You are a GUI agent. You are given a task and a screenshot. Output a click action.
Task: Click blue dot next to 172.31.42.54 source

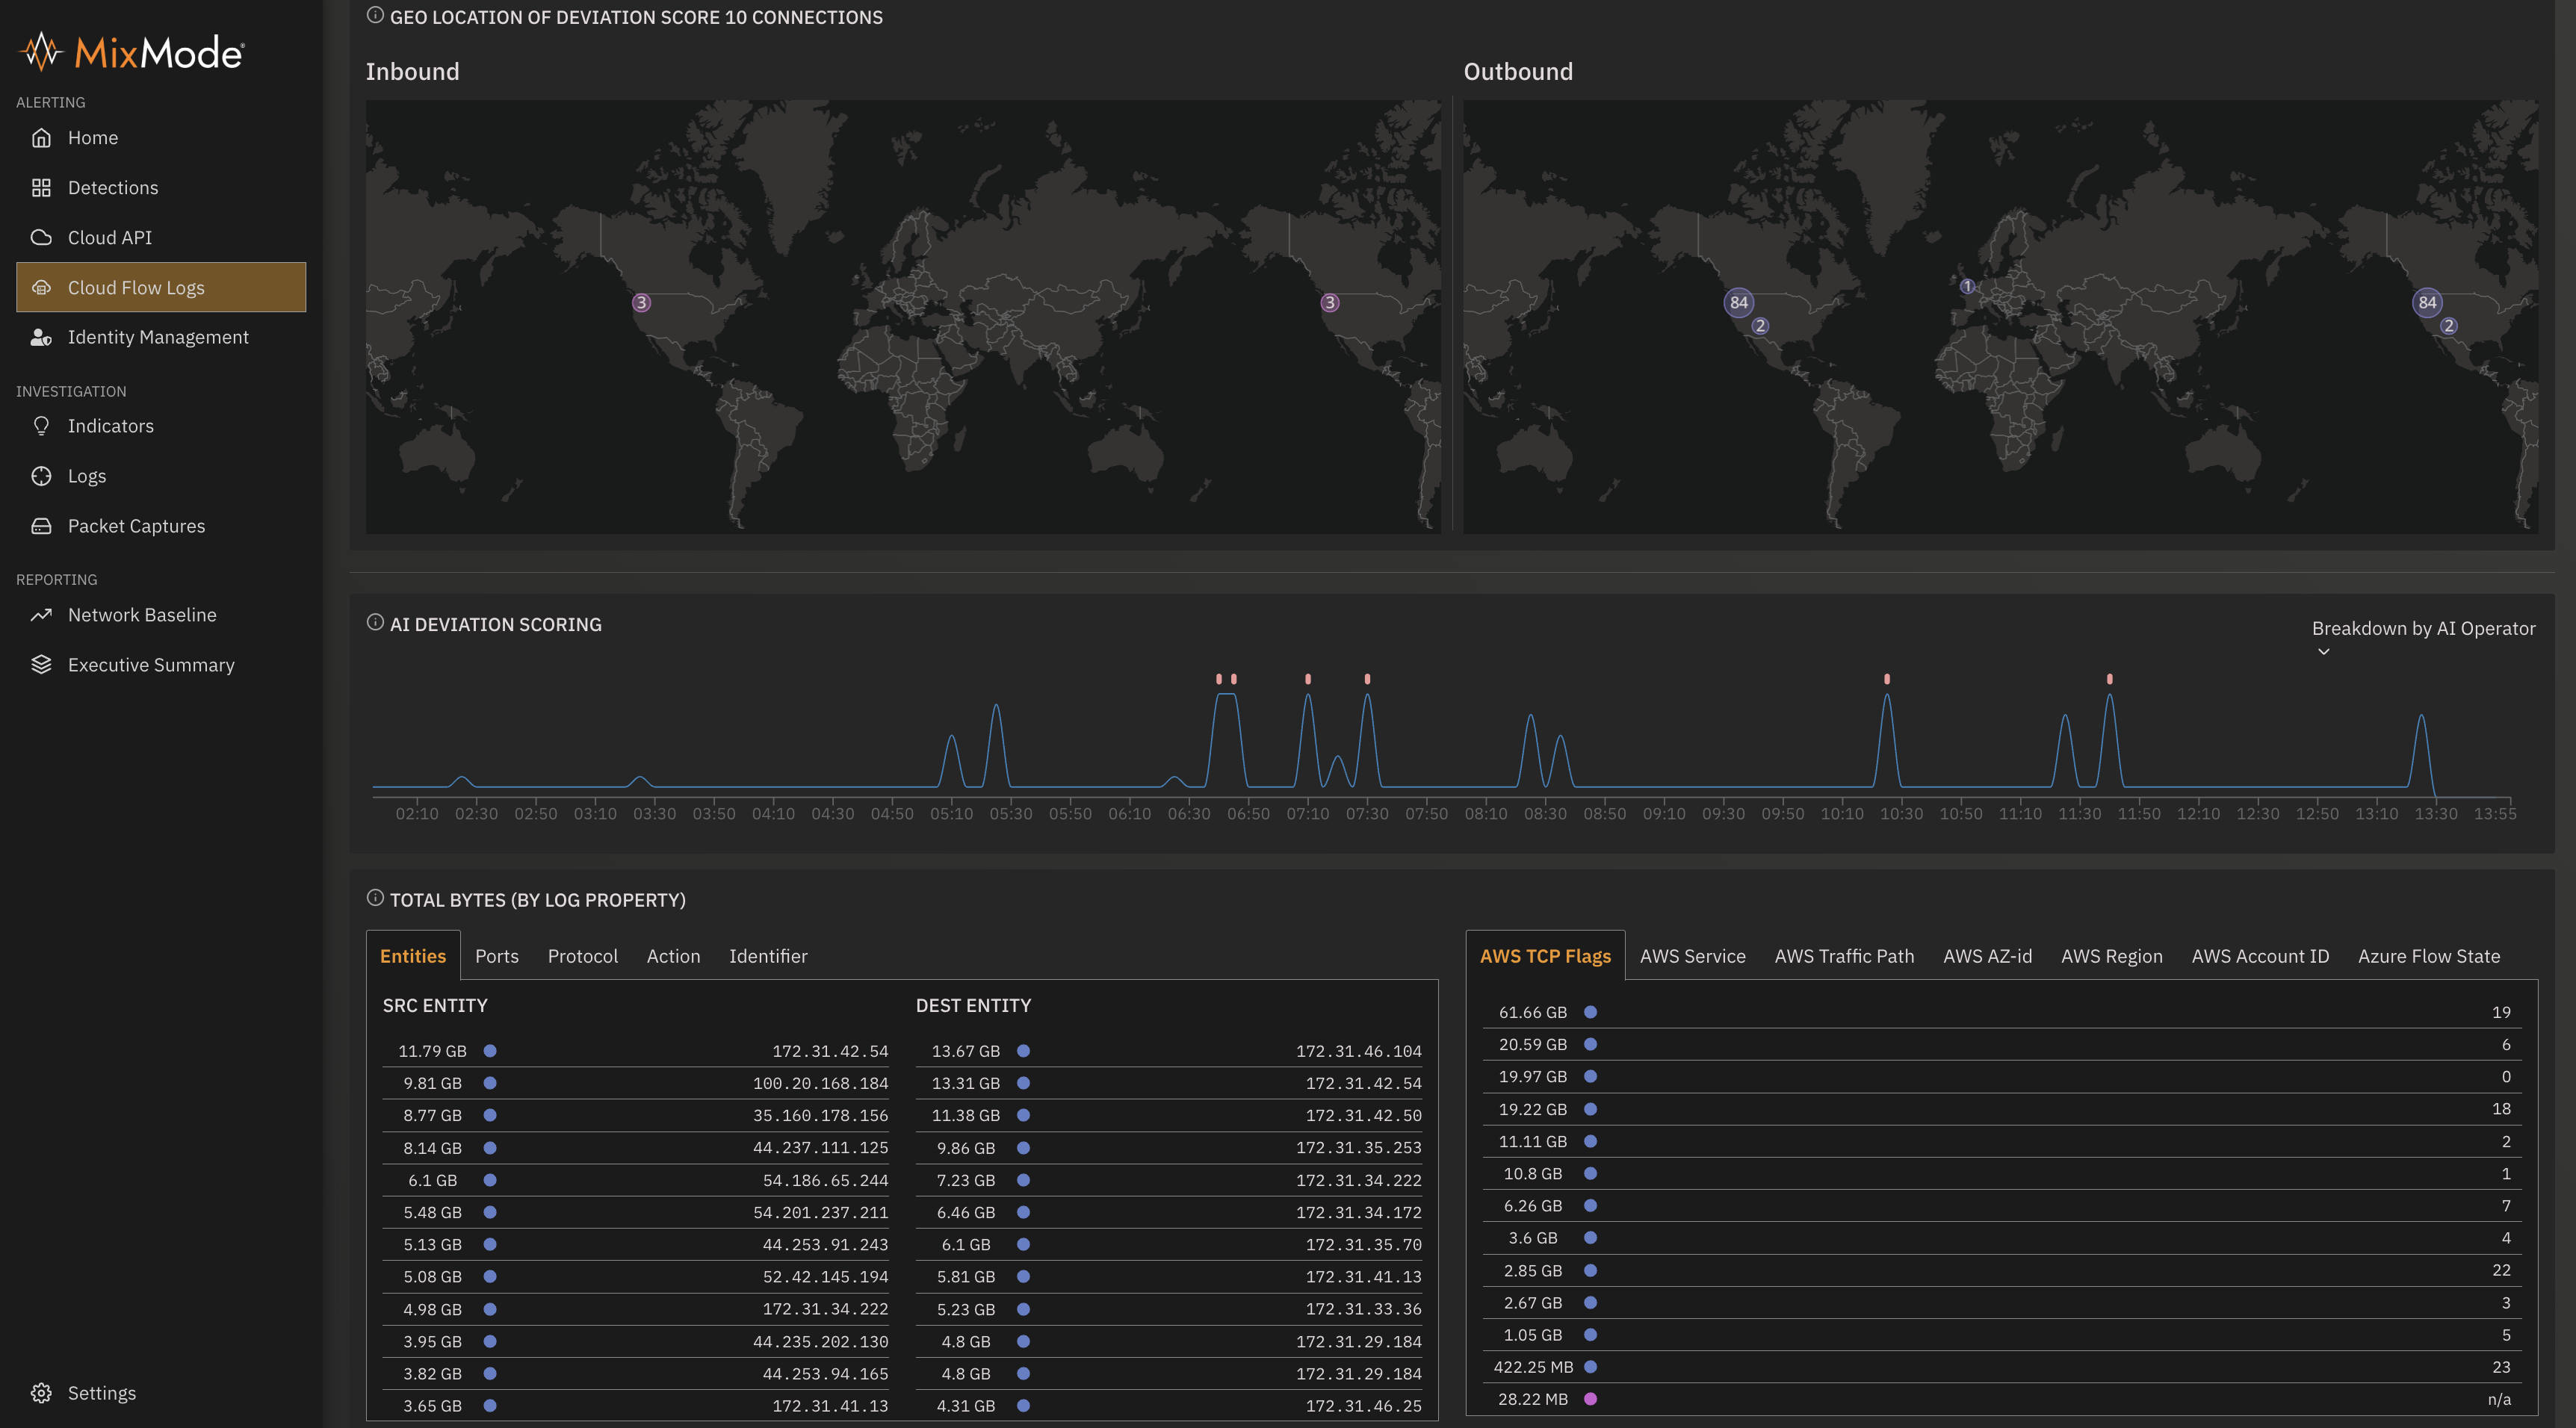490,1051
